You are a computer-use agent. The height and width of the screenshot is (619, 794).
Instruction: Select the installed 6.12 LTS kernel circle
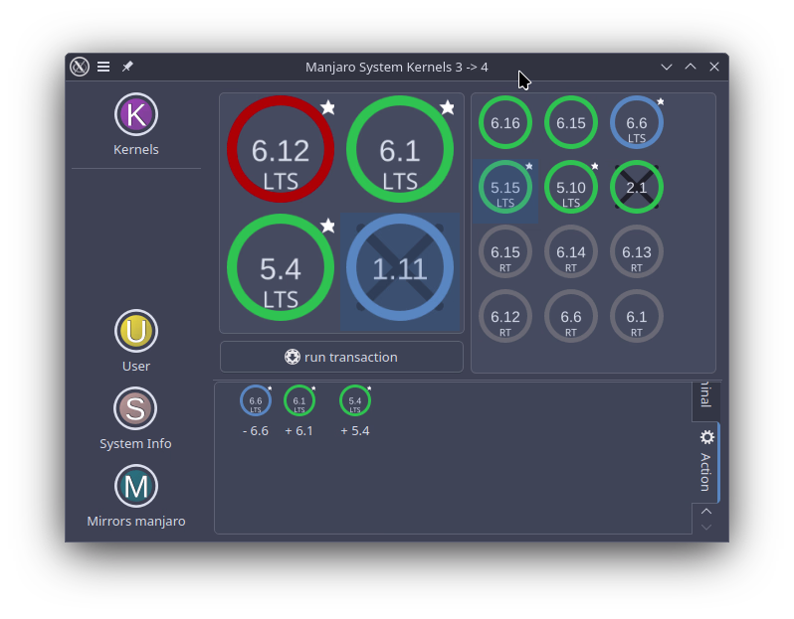[281, 149]
